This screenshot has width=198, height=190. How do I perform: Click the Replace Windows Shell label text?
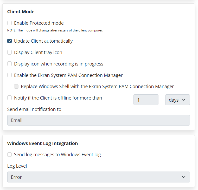point(97,87)
